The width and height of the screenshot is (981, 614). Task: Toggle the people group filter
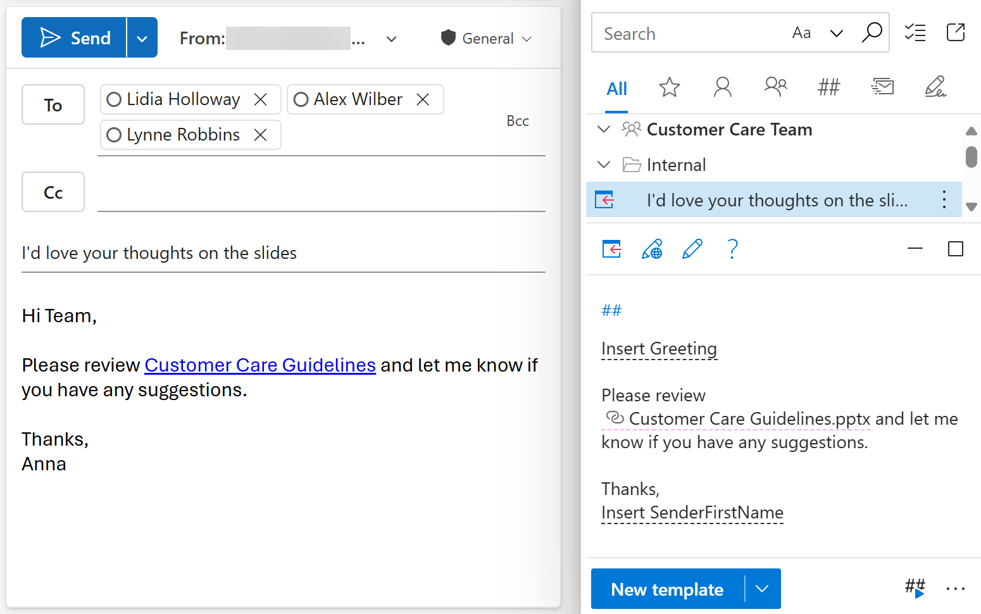(775, 87)
